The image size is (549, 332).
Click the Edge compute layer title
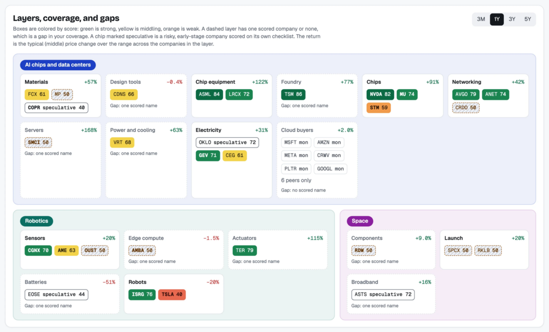(146, 238)
